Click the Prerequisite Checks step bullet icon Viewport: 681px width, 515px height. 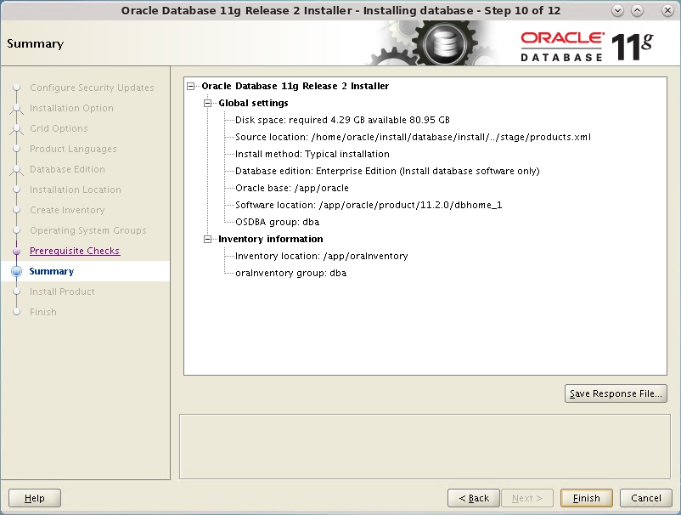(x=16, y=252)
